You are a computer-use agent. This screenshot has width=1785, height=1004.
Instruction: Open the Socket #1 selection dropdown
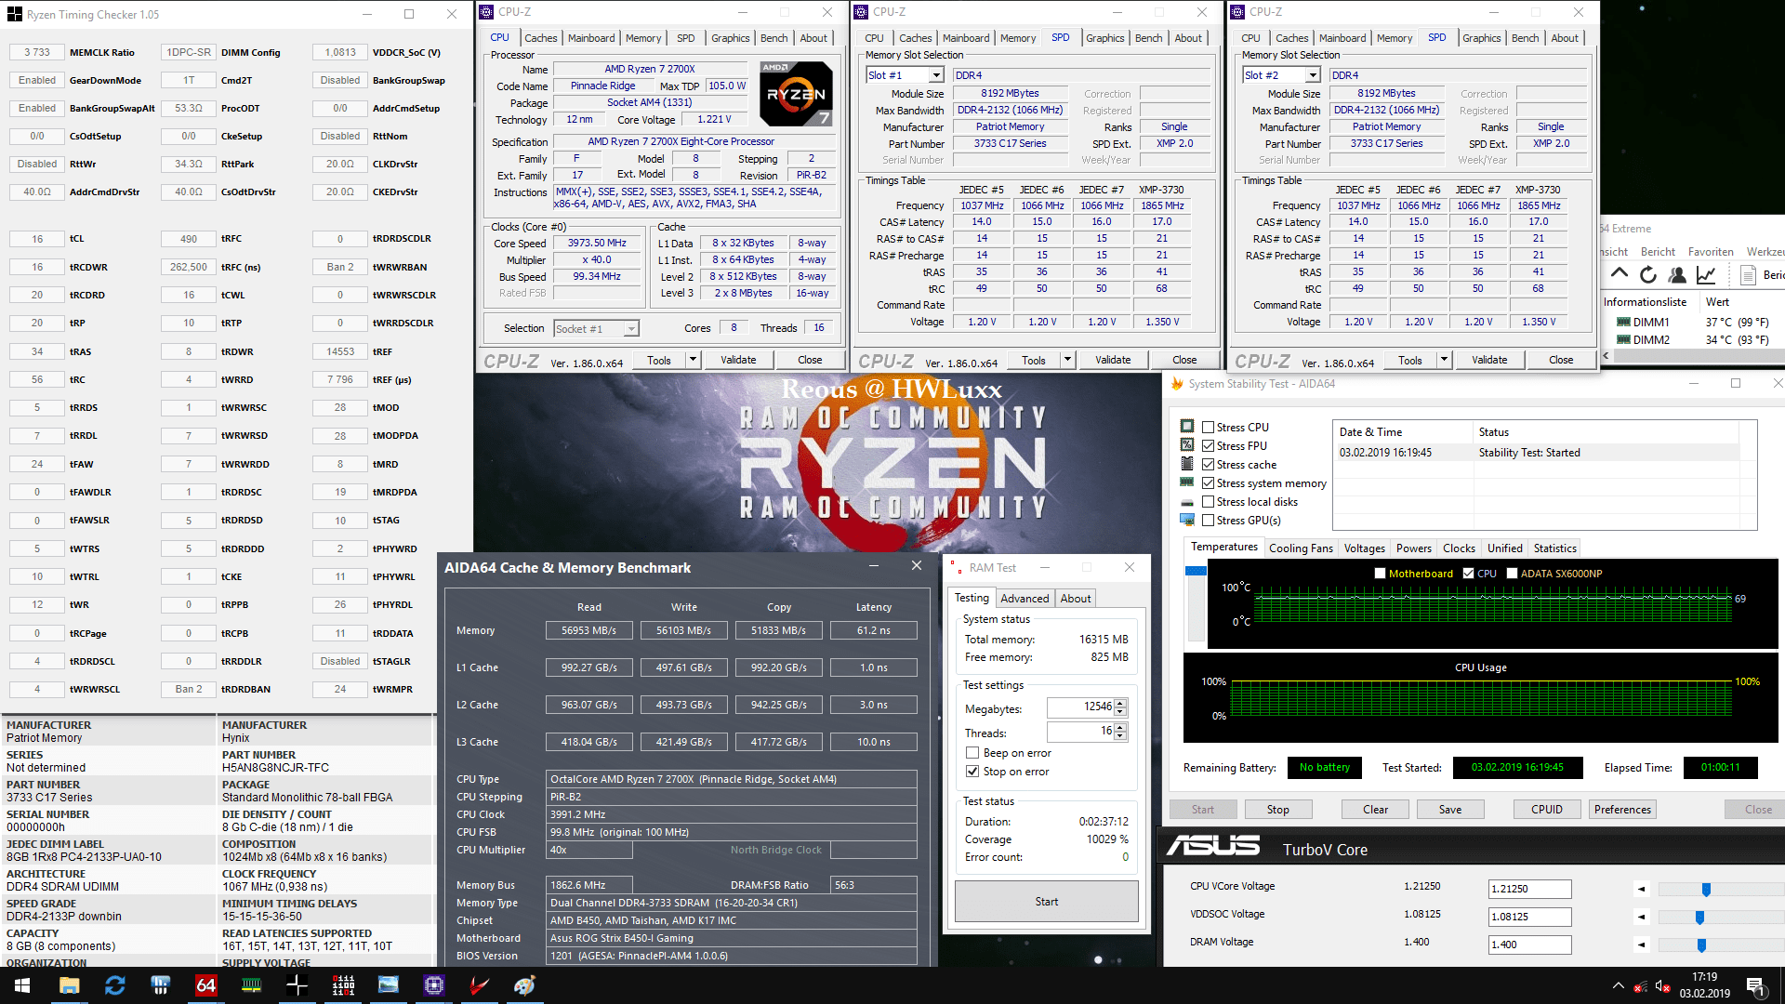click(631, 329)
